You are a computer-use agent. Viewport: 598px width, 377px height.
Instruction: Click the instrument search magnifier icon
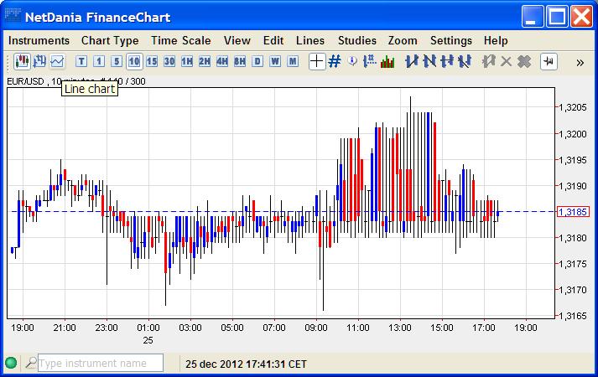[31, 364]
